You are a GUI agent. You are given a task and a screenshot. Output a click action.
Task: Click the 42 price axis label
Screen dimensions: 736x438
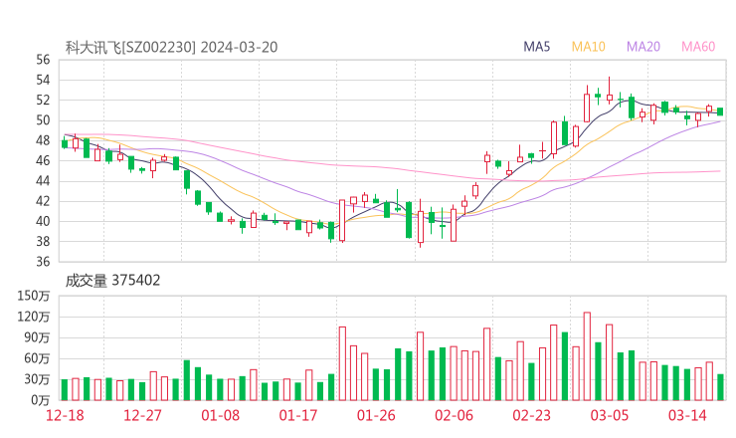tap(43, 201)
